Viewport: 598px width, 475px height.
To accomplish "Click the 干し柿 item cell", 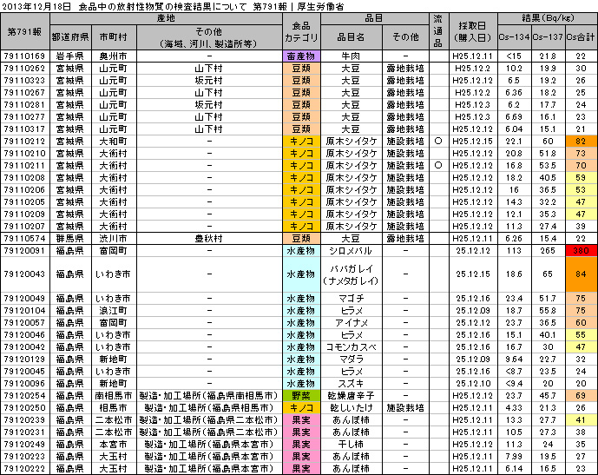I will point(351,443).
